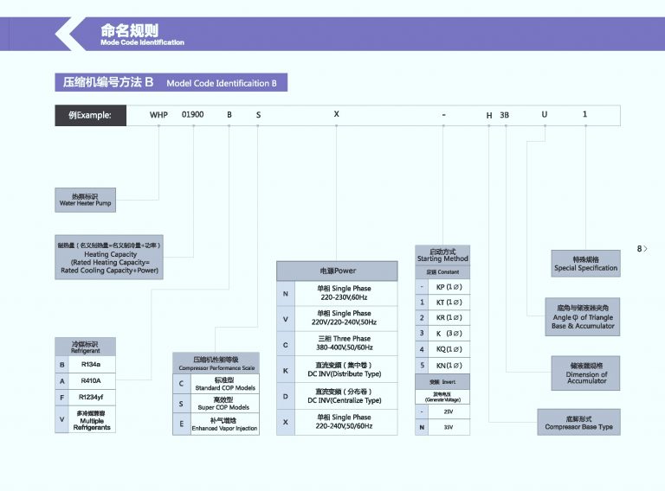The image size is (665, 491).
Task: Click the 电源Power table header
Action: tap(337, 271)
